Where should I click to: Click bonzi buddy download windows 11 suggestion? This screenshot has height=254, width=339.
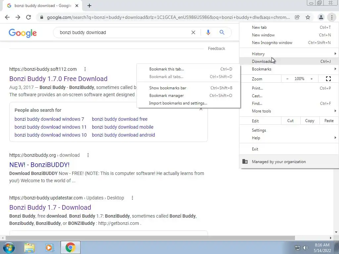point(51,127)
